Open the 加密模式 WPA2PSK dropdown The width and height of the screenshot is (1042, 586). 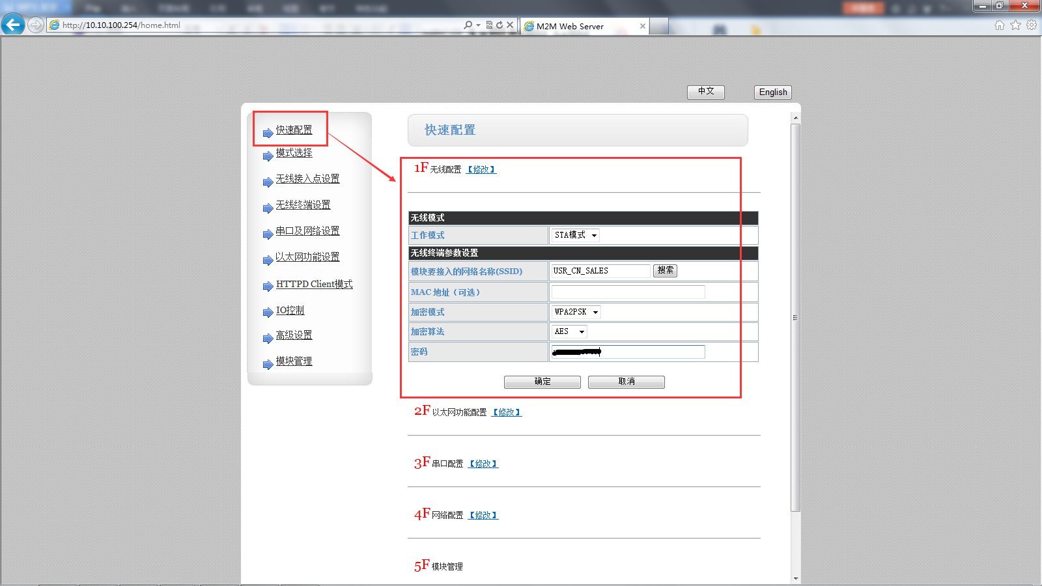(x=576, y=312)
